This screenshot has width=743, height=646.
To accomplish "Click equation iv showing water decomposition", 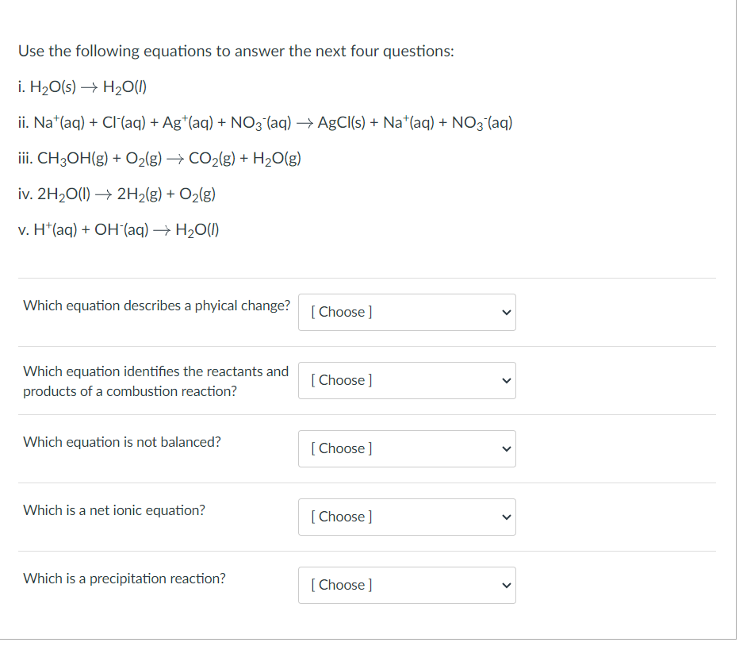I will (x=116, y=194).
